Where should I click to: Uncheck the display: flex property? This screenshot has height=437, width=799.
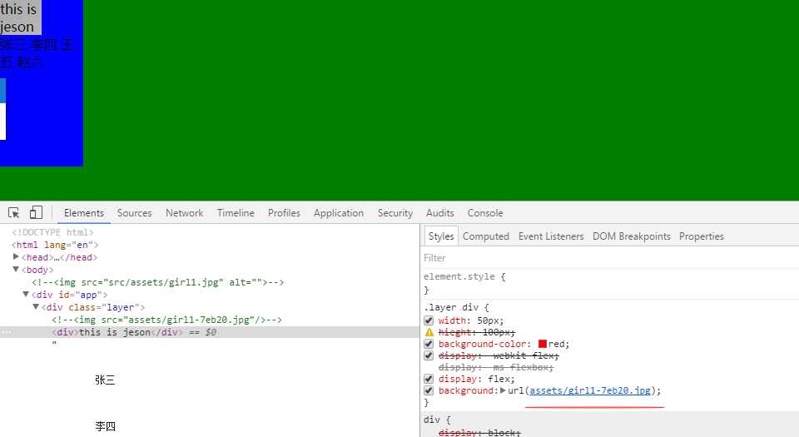(429, 379)
